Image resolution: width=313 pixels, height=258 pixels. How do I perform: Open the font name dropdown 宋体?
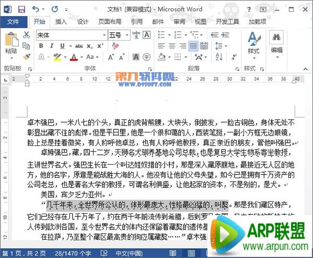pyautogui.click(x=104, y=35)
